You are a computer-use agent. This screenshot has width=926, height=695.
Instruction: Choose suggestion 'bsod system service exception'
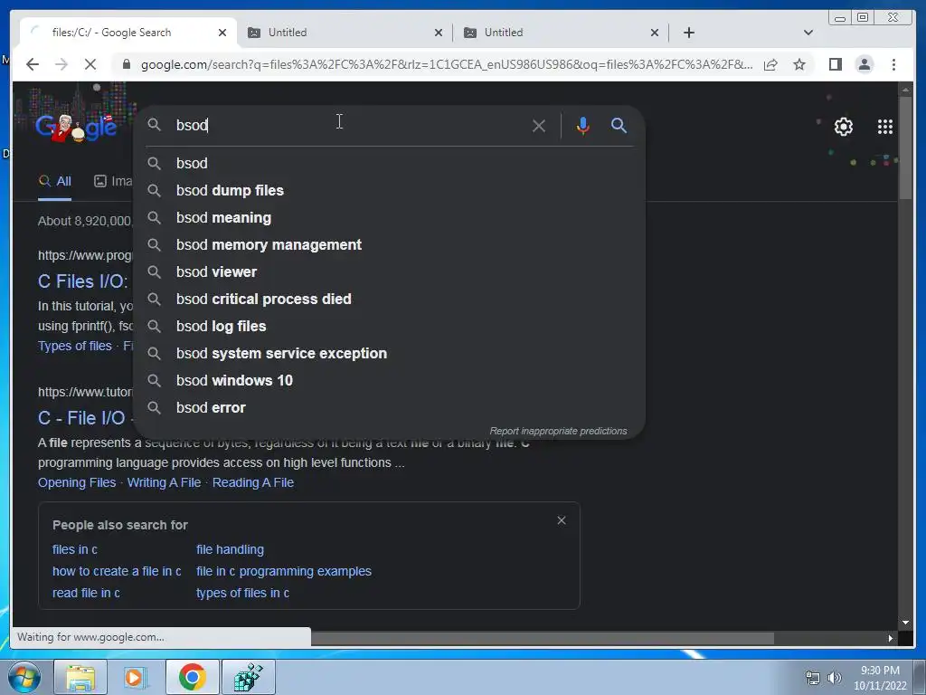[389, 354]
